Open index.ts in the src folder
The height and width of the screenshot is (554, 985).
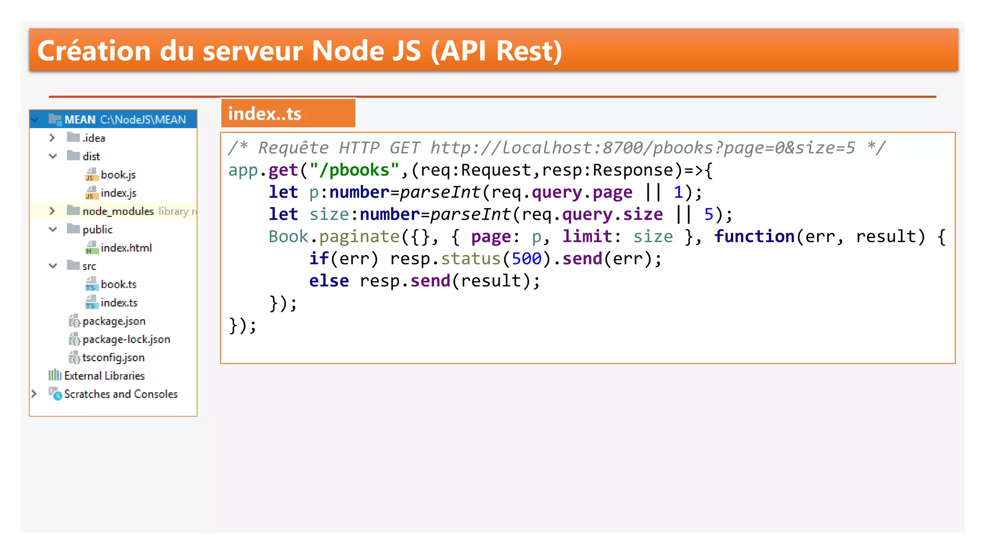119,302
